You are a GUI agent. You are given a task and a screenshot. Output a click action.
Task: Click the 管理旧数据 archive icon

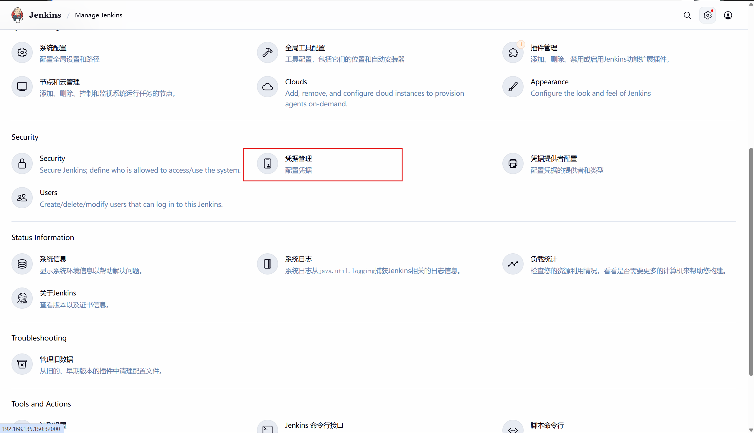click(x=22, y=364)
